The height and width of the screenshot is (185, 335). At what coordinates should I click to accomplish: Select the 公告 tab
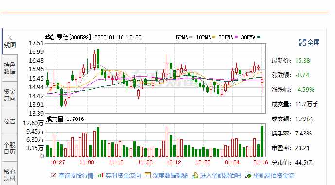click(10, 121)
